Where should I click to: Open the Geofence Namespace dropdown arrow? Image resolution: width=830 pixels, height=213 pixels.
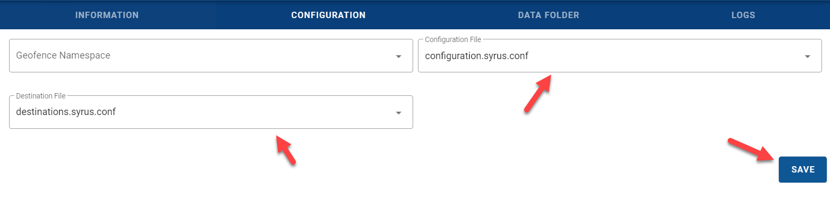[398, 56]
